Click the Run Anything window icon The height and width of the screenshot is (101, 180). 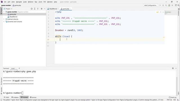[176, 5]
